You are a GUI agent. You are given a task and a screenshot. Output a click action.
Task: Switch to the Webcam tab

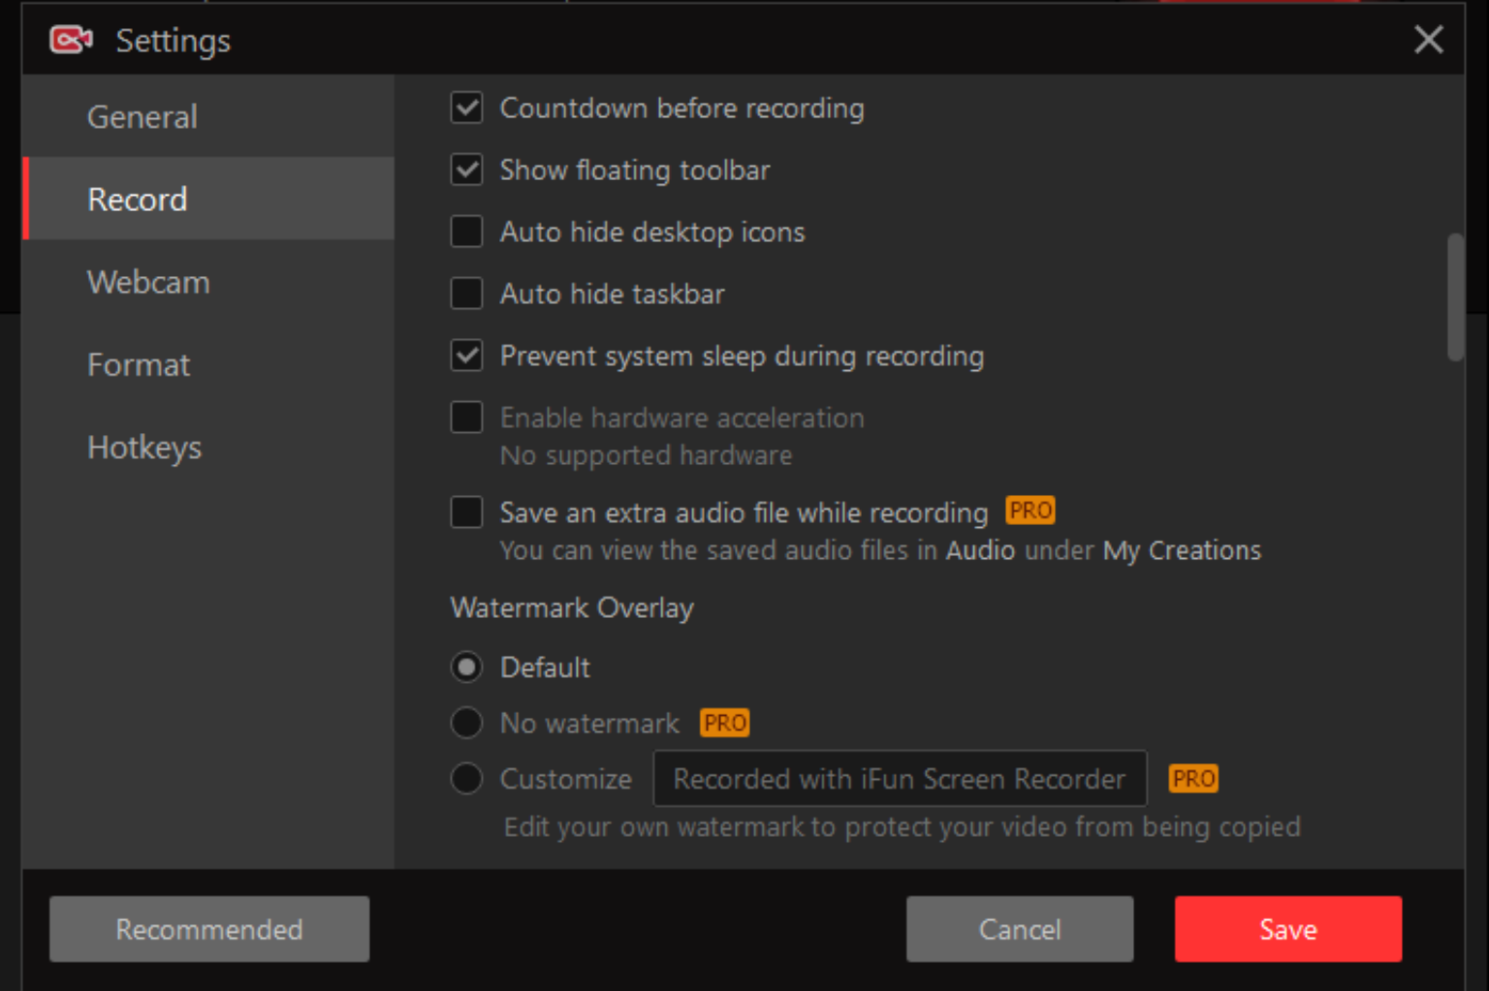click(208, 282)
